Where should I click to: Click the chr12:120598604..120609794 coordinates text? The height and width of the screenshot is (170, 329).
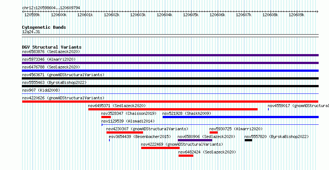[51, 8]
